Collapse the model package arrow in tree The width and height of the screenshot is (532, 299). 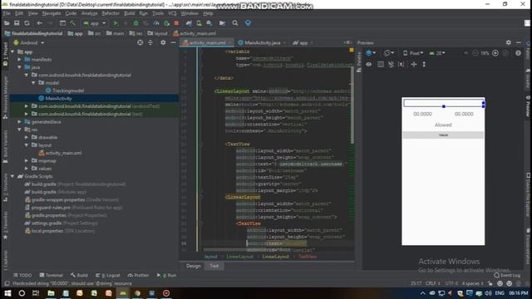click(33, 83)
